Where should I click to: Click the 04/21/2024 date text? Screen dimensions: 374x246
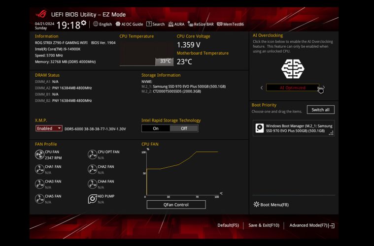(44, 24)
